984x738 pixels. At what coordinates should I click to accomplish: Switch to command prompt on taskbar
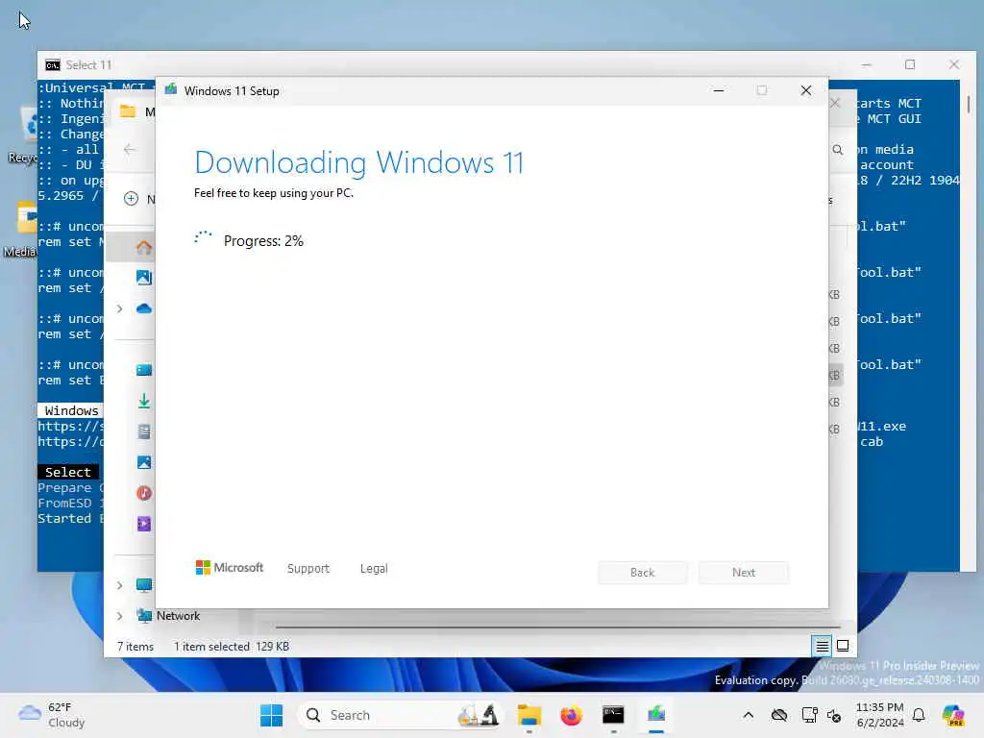[x=613, y=715]
